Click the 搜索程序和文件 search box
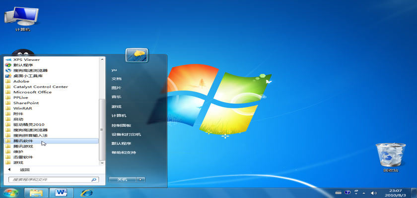This screenshot has width=417, height=198. point(50,180)
